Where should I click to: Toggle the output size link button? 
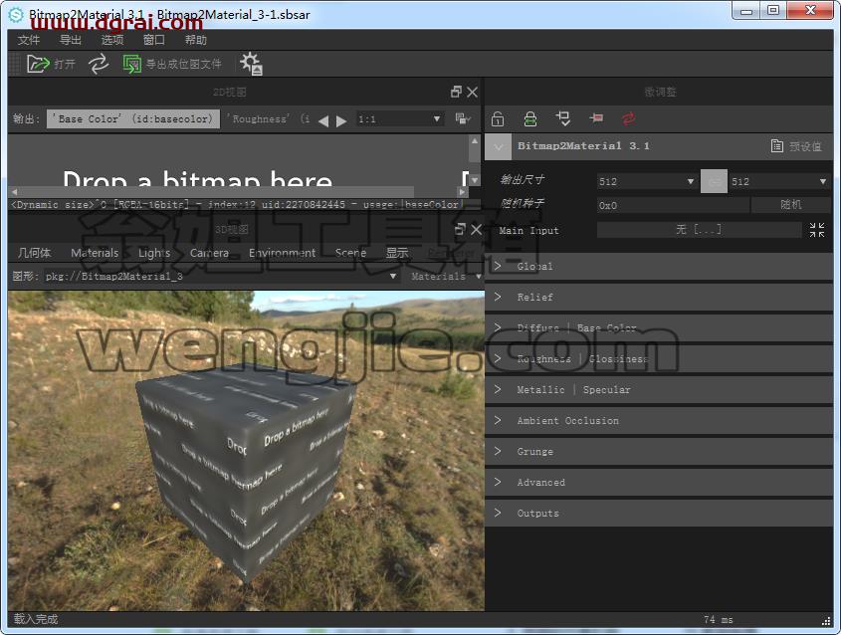tap(714, 181)
